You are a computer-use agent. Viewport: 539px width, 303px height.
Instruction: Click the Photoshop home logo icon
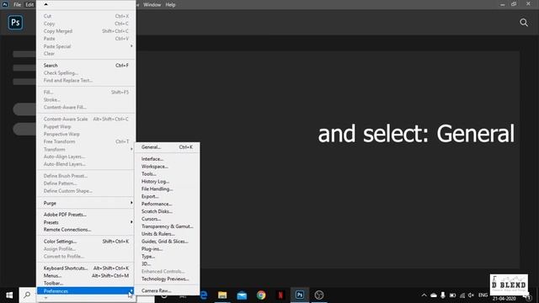pyautogui.click(x=15, y=23)
